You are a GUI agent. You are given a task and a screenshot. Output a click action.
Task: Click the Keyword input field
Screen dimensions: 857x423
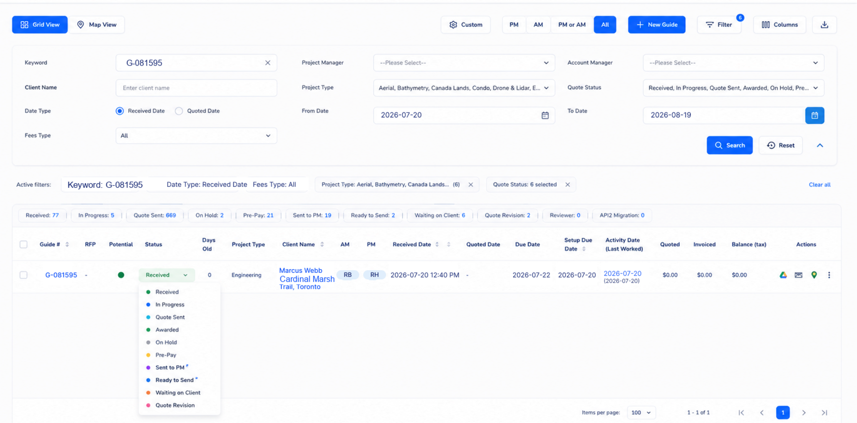(196, 63)
